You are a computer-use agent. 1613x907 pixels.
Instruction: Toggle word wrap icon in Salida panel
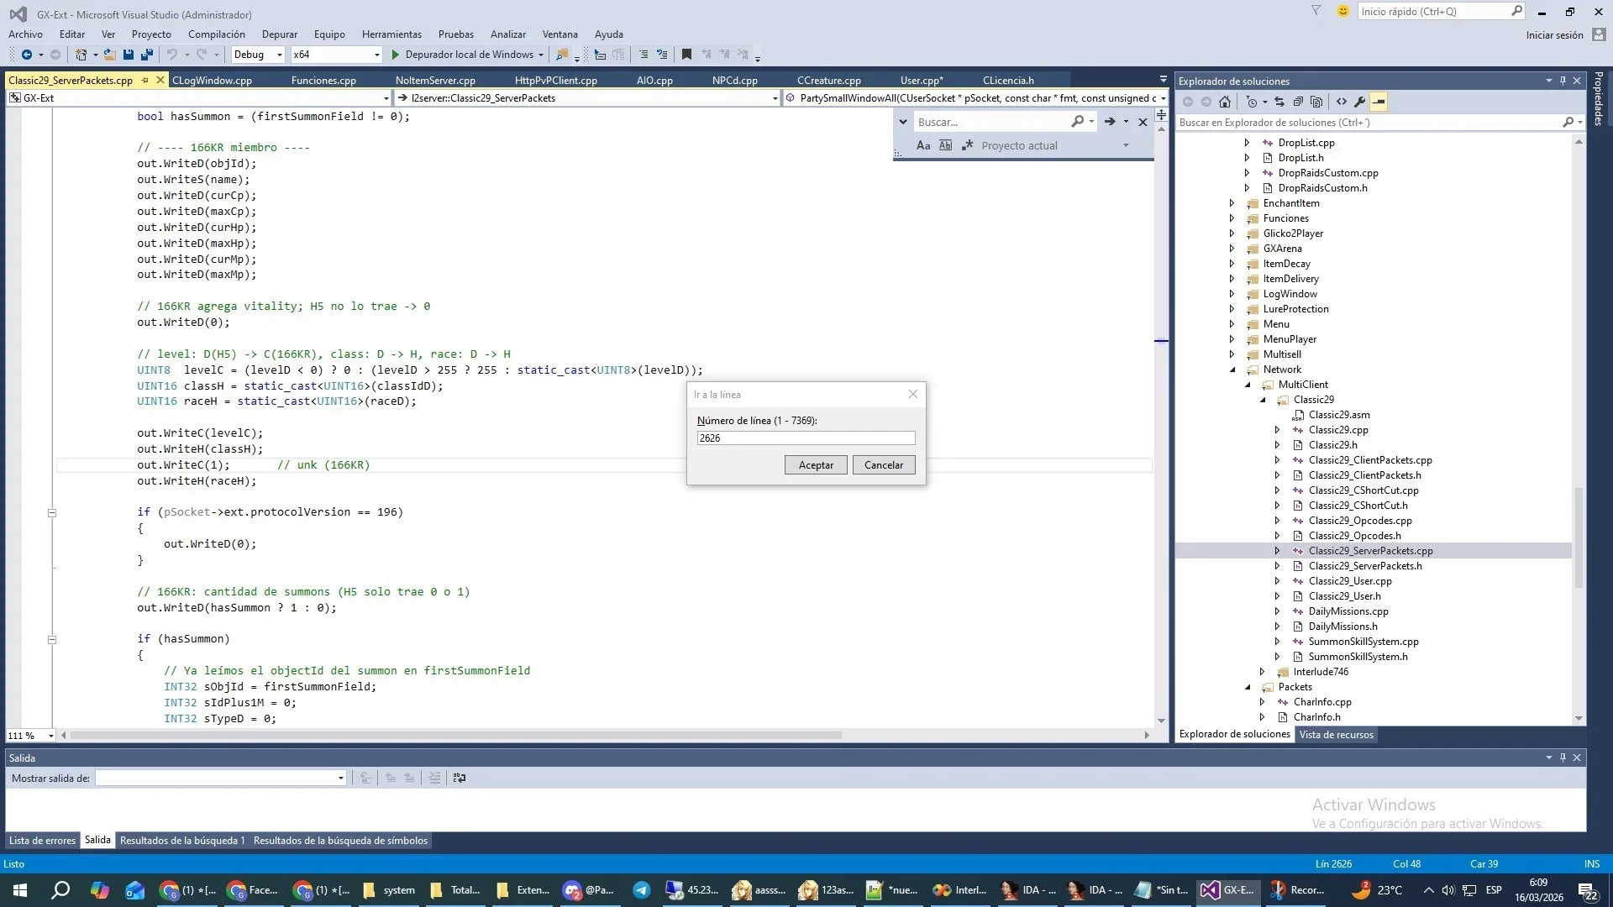tap(459, 779)
